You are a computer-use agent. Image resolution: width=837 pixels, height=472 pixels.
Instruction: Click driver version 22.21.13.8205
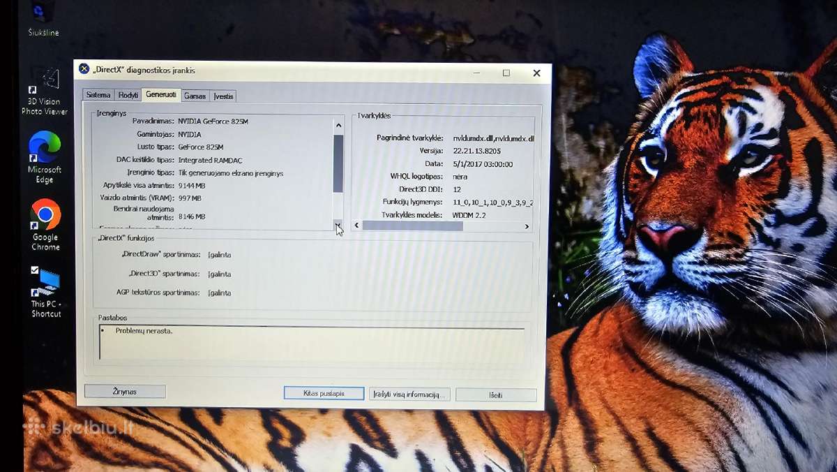pyautogui.click(x=476, y=151)
